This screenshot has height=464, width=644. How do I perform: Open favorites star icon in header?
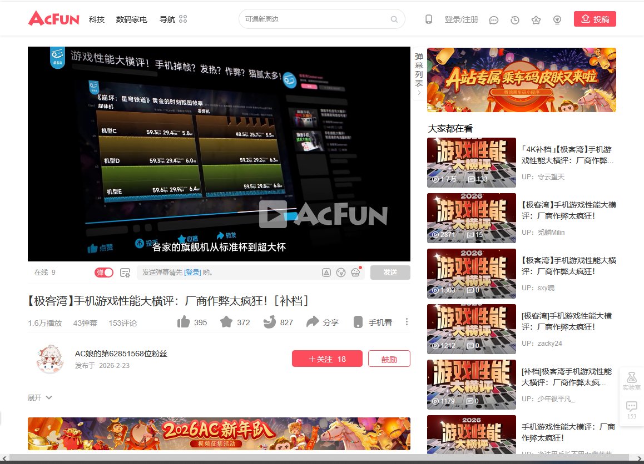coord(536,19)
